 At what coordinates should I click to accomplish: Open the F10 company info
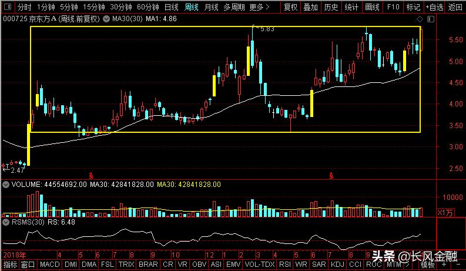click(393, 7)
